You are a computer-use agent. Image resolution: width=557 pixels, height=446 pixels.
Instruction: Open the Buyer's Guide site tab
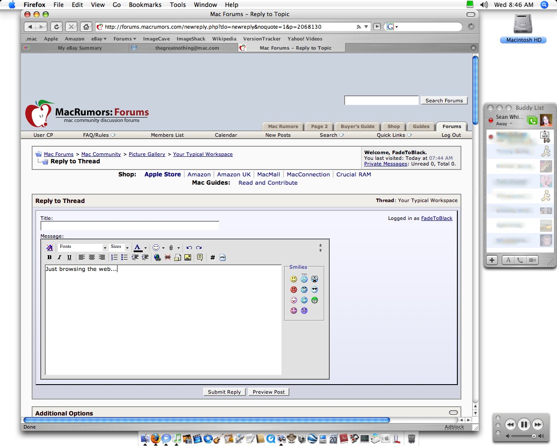(357, 126)
